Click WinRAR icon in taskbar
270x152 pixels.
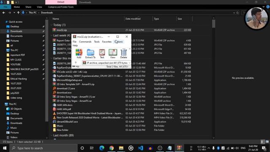[179, 148]
